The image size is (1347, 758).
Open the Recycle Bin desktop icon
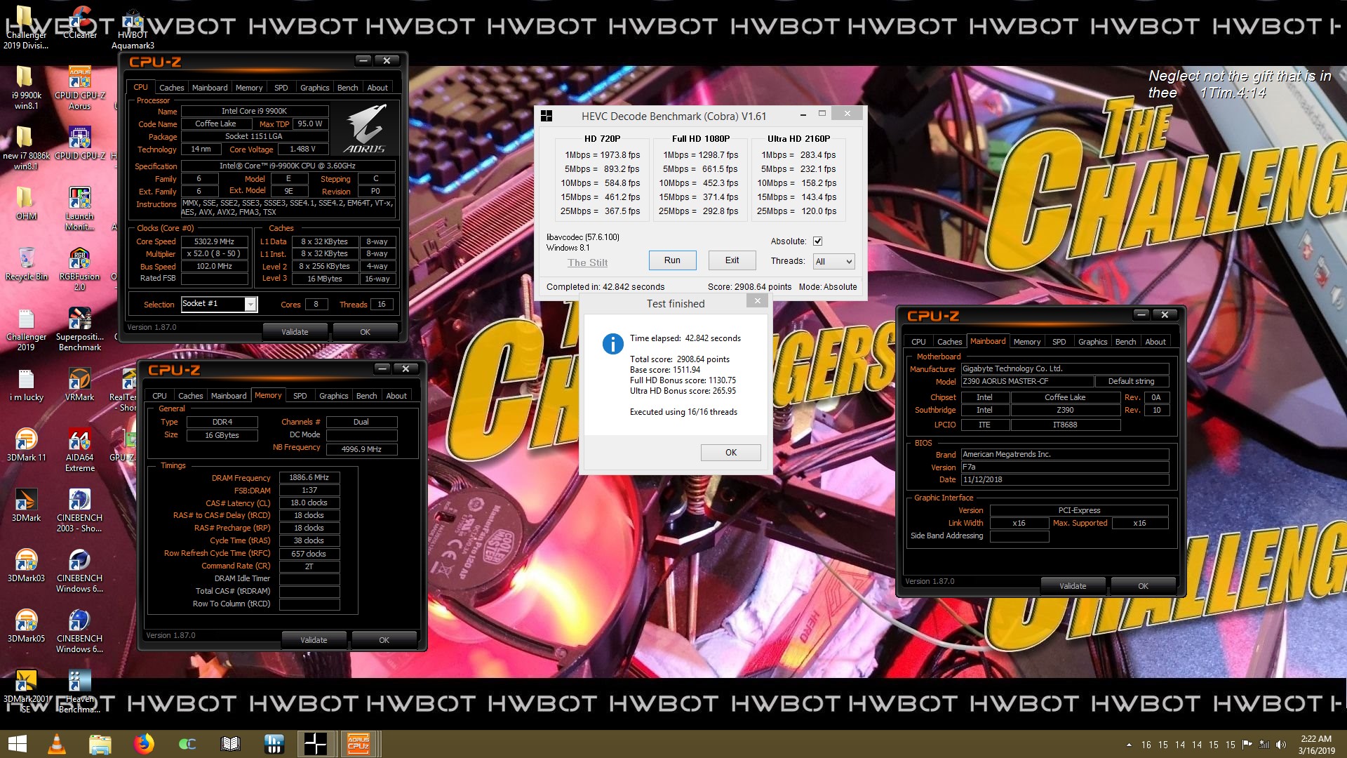pos(27,264)
